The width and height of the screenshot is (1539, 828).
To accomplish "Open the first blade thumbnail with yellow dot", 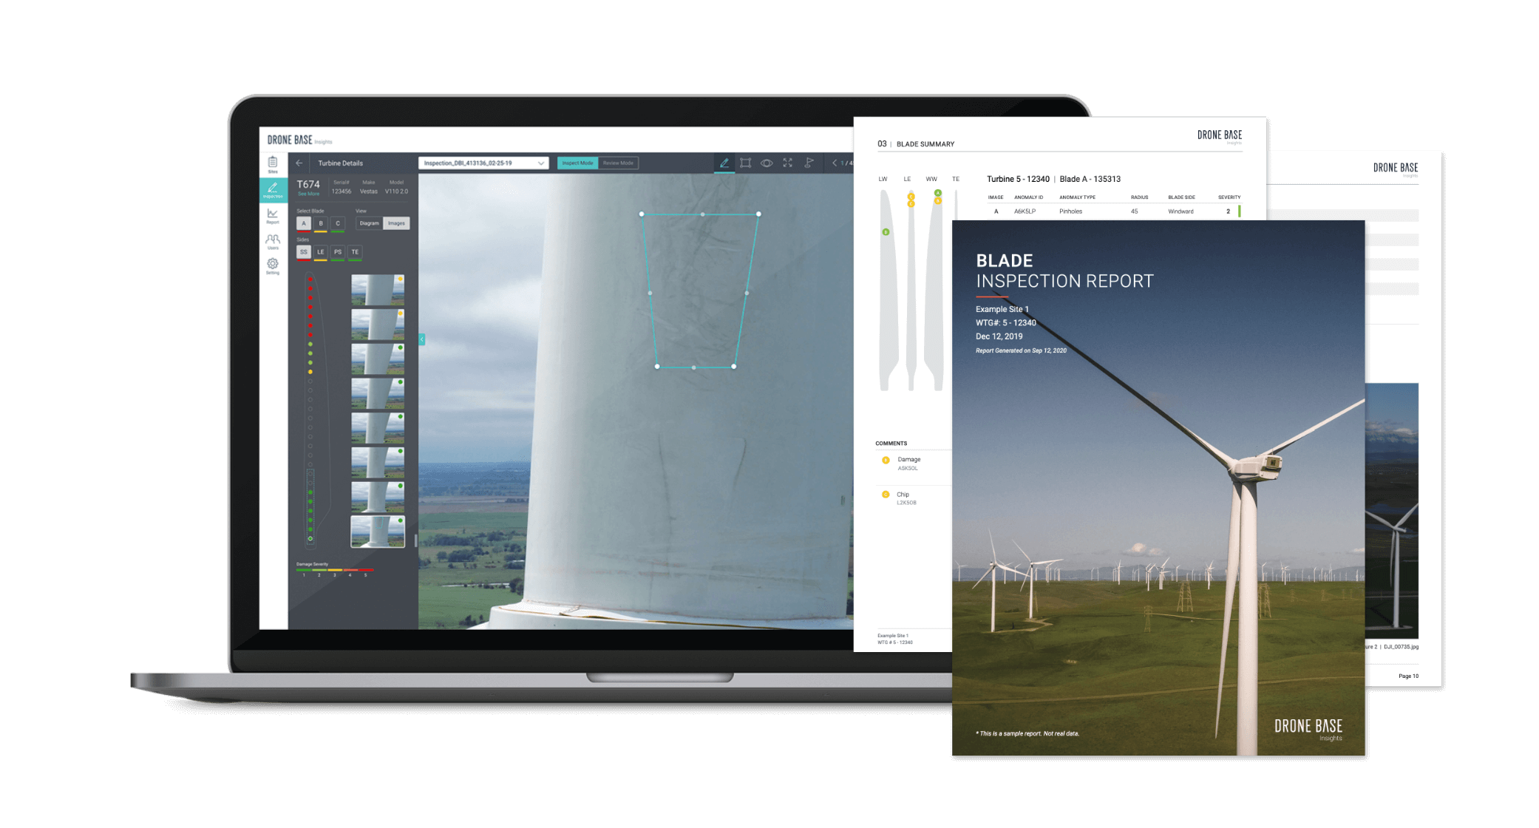I will tap(378, 290).
